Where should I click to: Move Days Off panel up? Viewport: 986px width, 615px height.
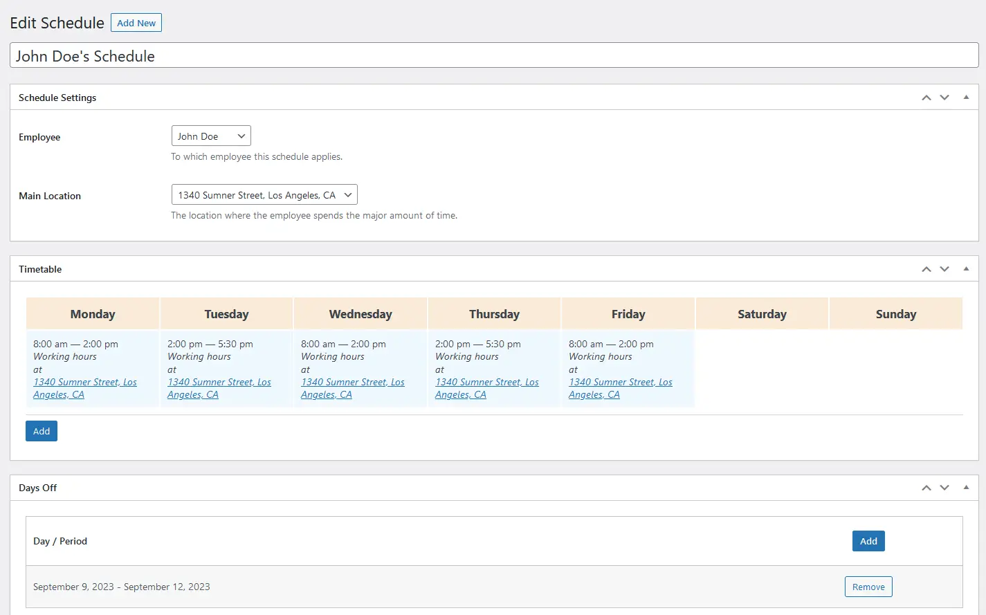coord(926,488)
